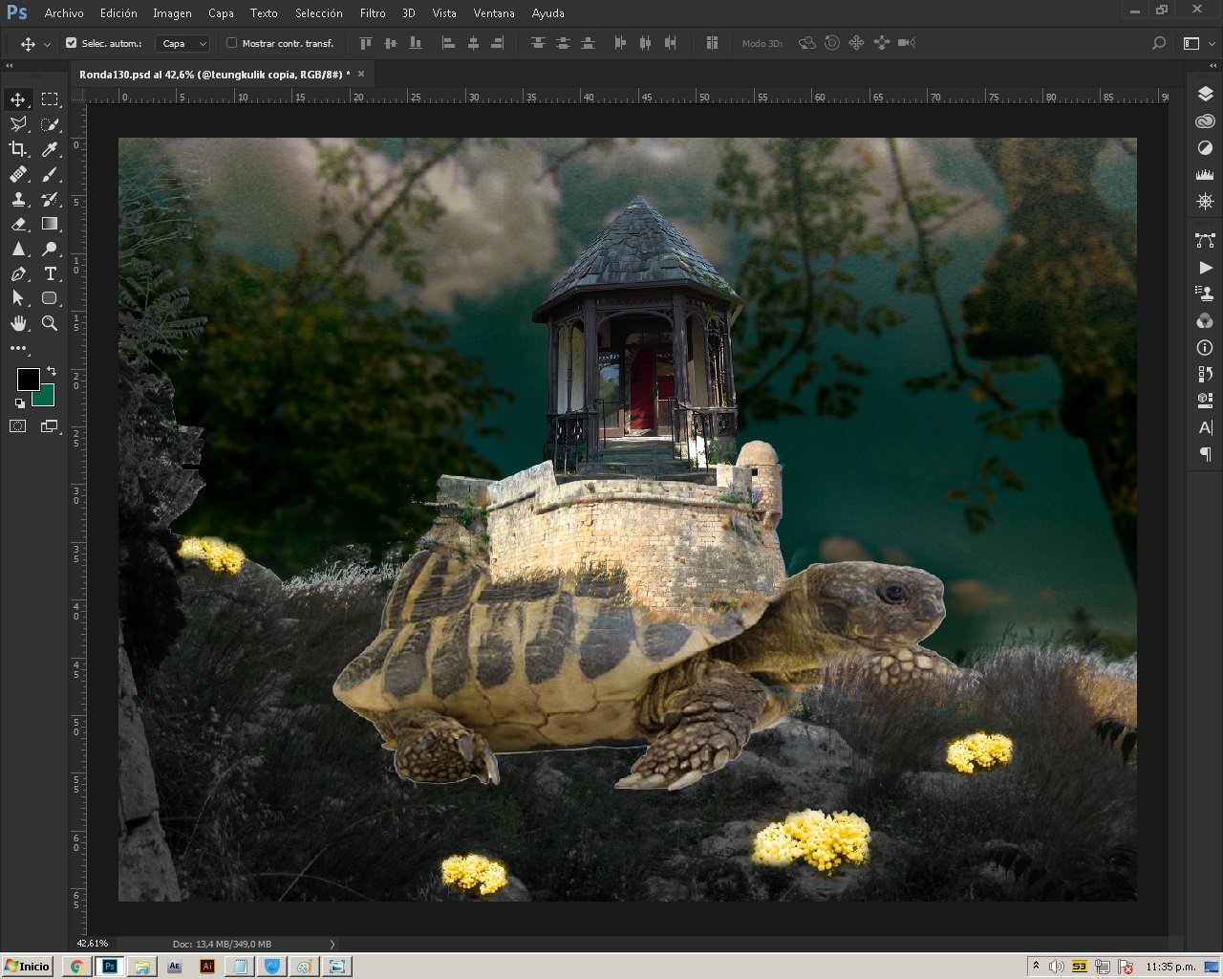Click the zoom percentage field 42,61%
Viewport: 1223px width, 979px height.
(x=93, y=945)
